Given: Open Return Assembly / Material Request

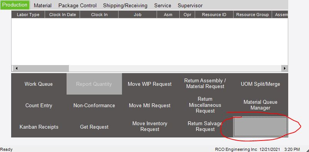Looking at the screenshot, I should click(205, 83).
